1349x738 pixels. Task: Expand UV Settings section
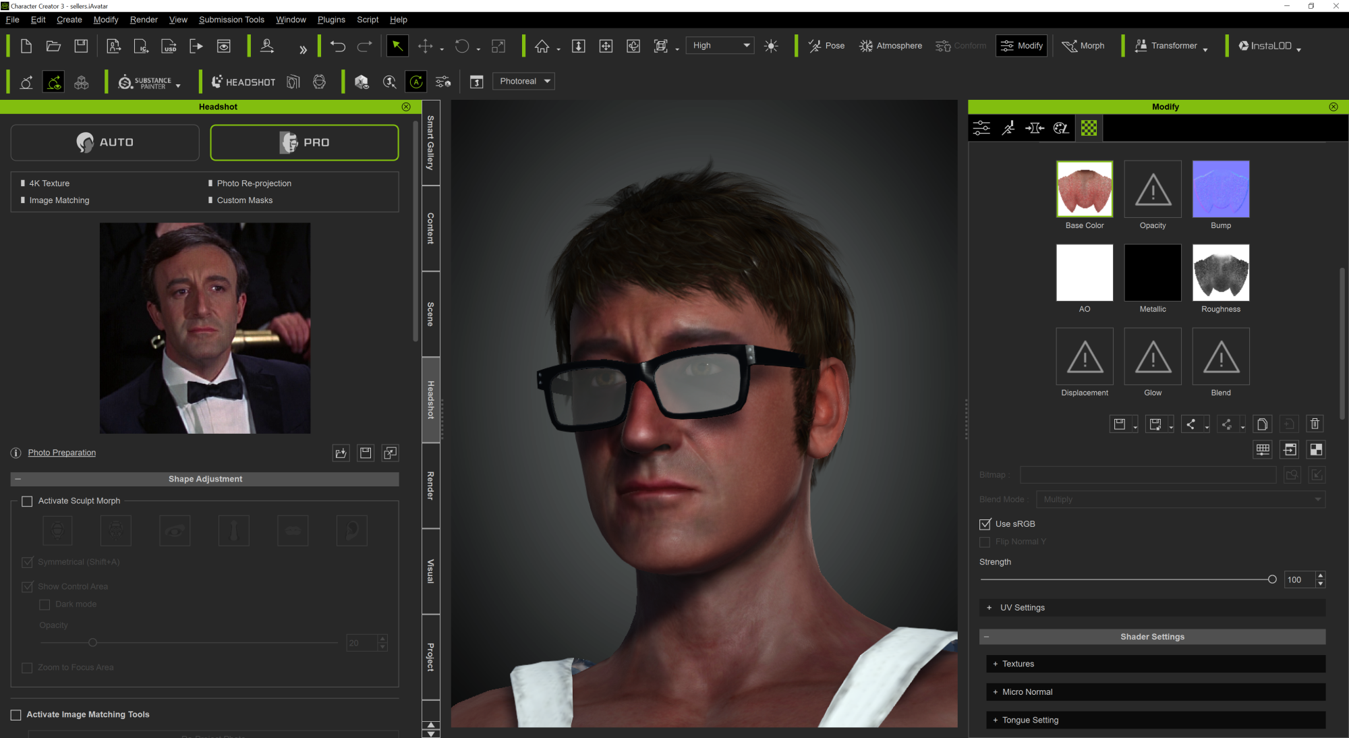[1152, 608]
